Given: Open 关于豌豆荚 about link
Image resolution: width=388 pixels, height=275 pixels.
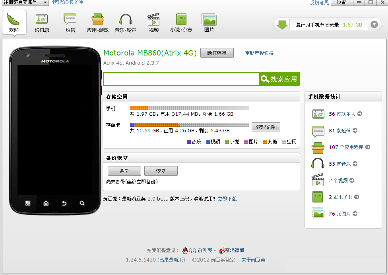Looking at the screenshot, I should tap(253, 260).
